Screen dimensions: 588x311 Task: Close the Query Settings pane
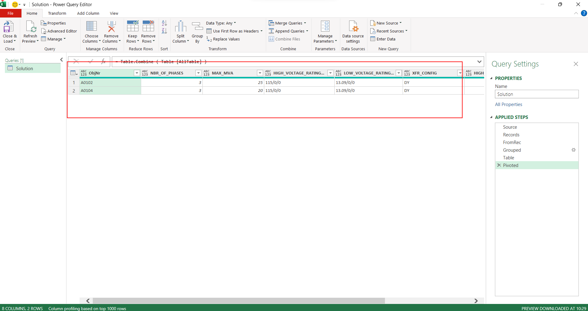point(576,64)
